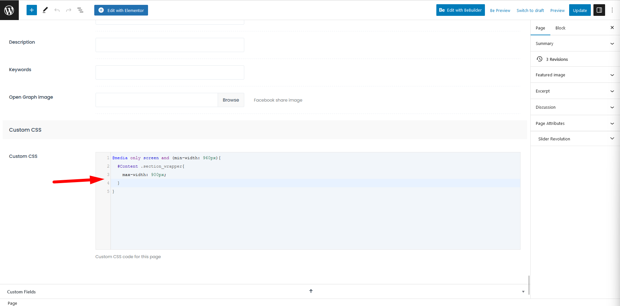Expand the Page Attributes section

coord(575,123)
